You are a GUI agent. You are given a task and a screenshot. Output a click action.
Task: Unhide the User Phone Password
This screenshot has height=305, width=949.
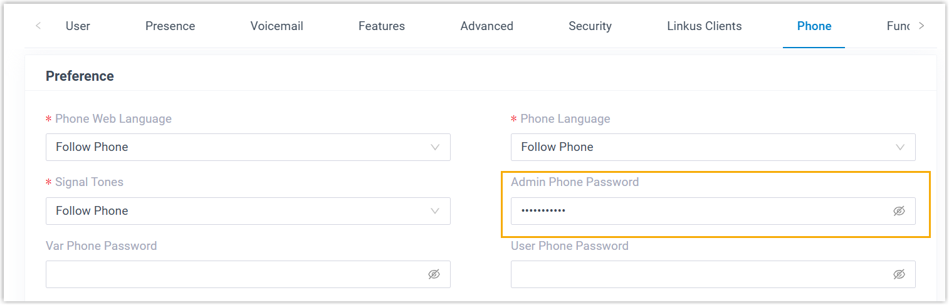point(899,274)
